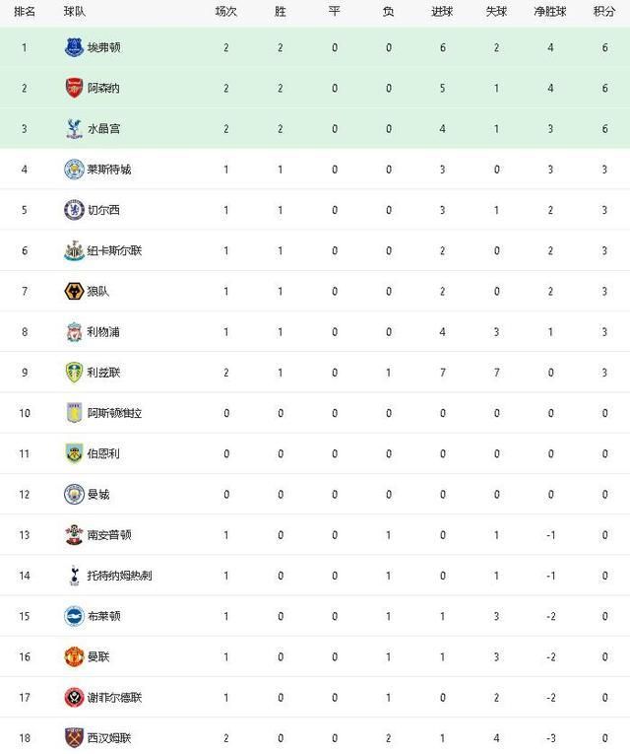This screenshot has width=630, height=754.
Task: Click the Sheffield United crest
Action: point(74,697)
